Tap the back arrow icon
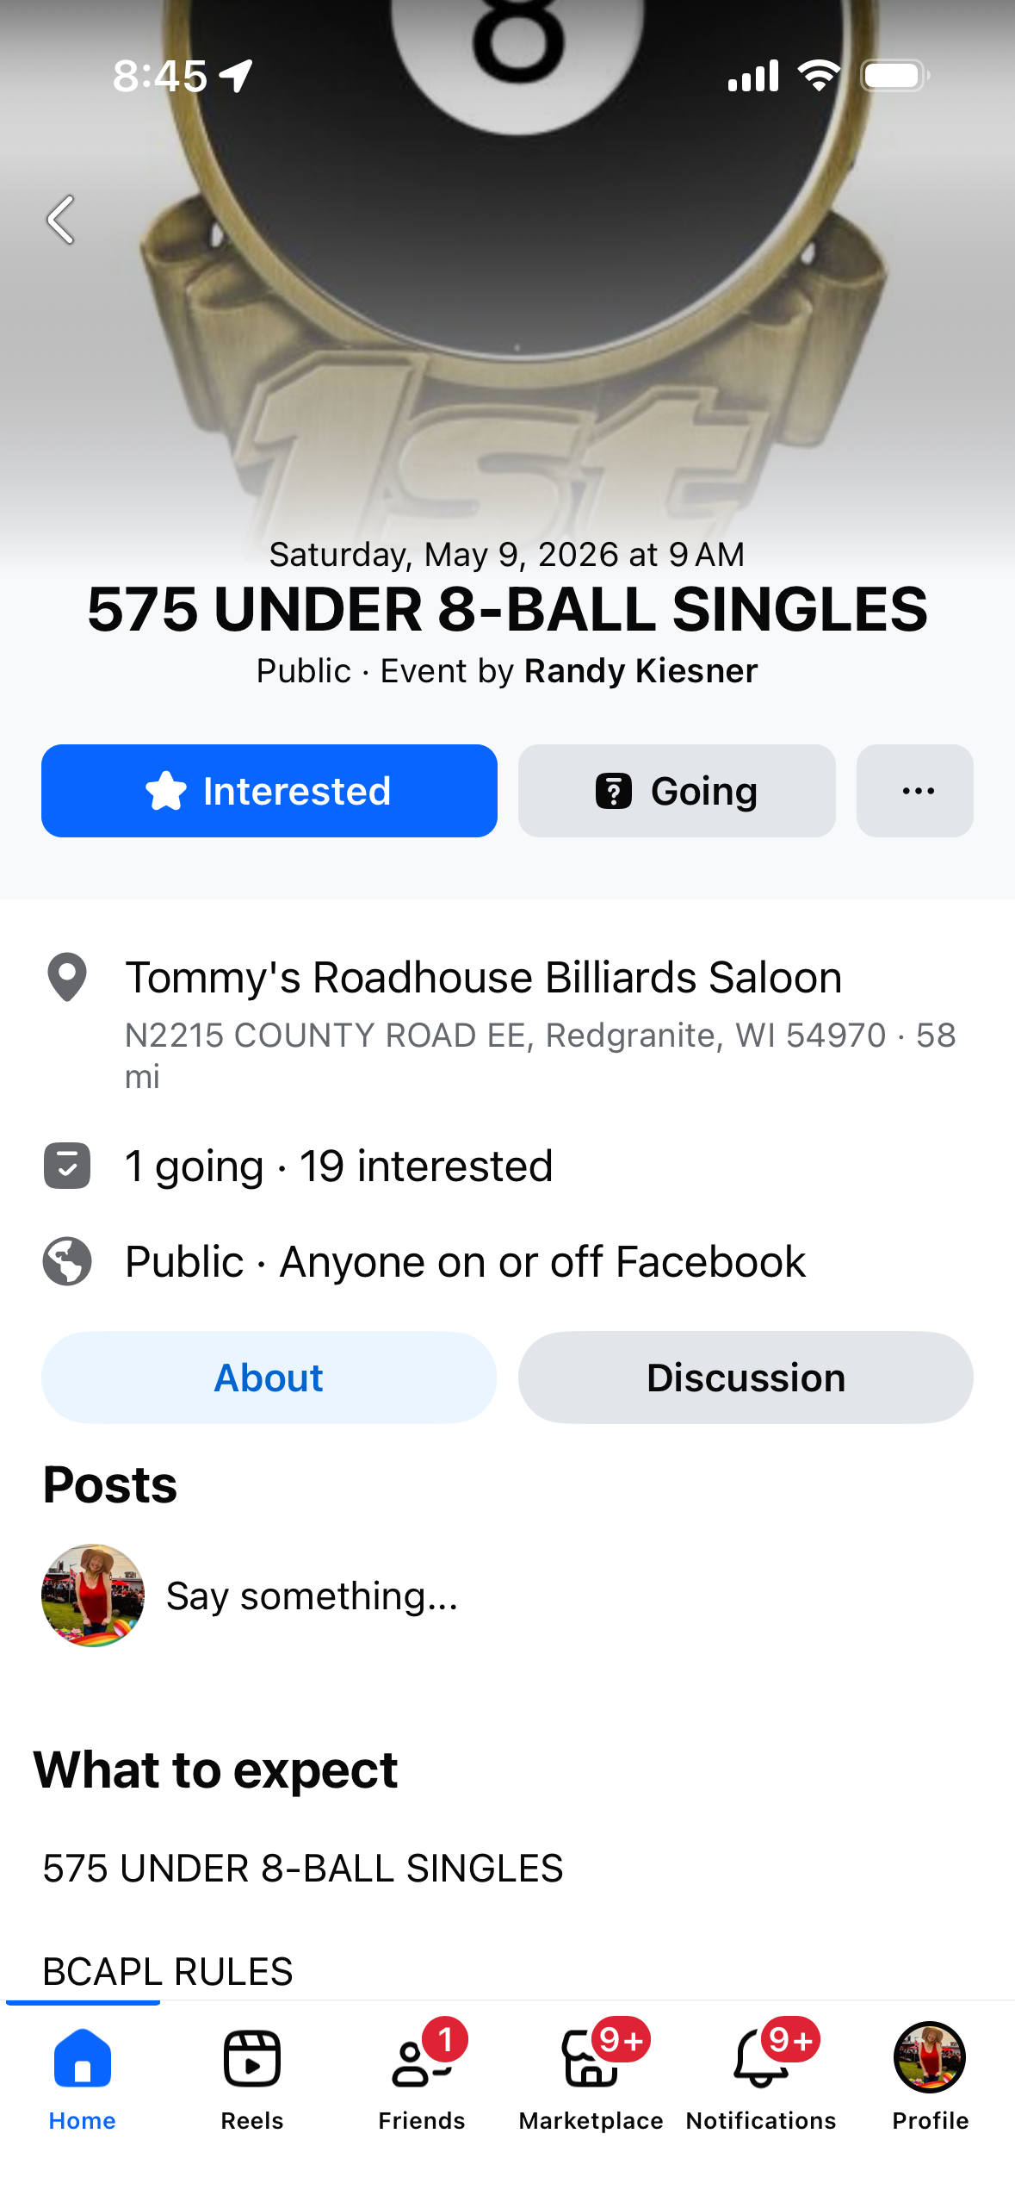 click(61, 220)
